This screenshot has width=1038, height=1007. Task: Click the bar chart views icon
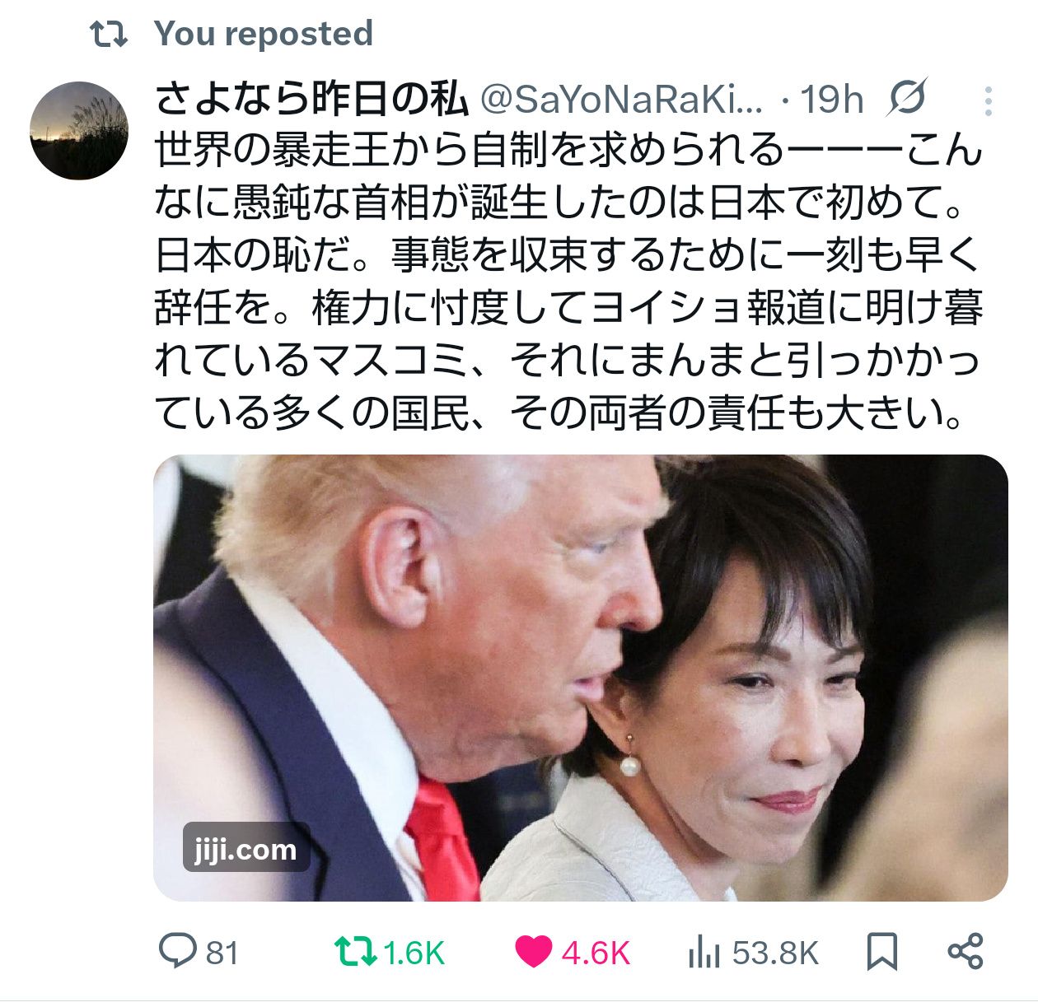[x=704, y=953]
